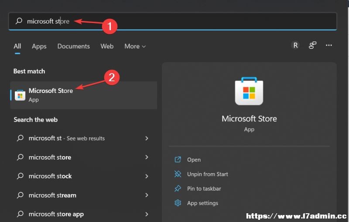Viewport: 349px width, 222px height.
Task: Click the search magnifier icon in search box
Action: 19,21
